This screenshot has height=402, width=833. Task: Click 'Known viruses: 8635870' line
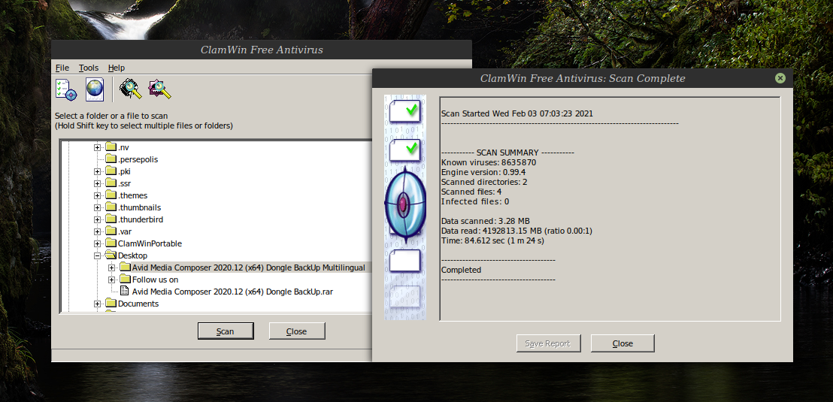tap(488, 162)
